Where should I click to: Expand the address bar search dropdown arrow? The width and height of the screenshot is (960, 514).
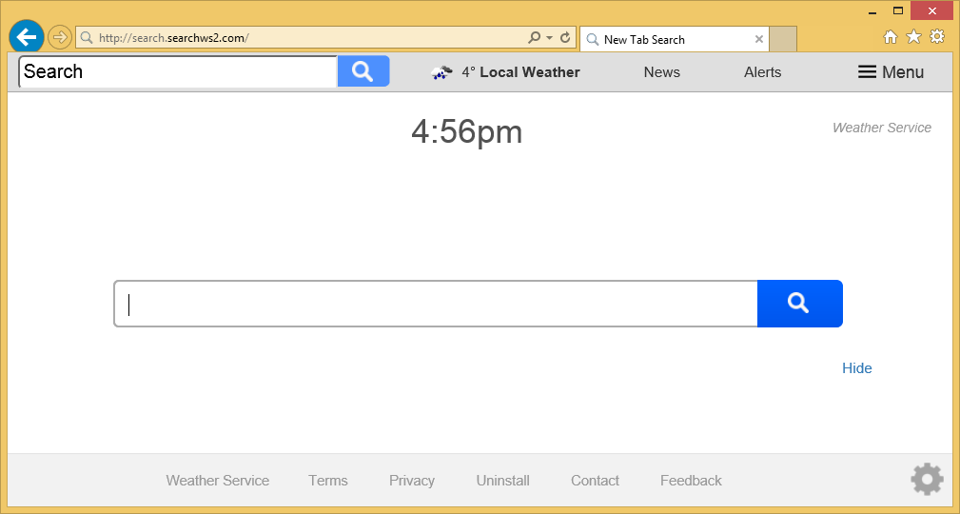click(x=549, y=38)
